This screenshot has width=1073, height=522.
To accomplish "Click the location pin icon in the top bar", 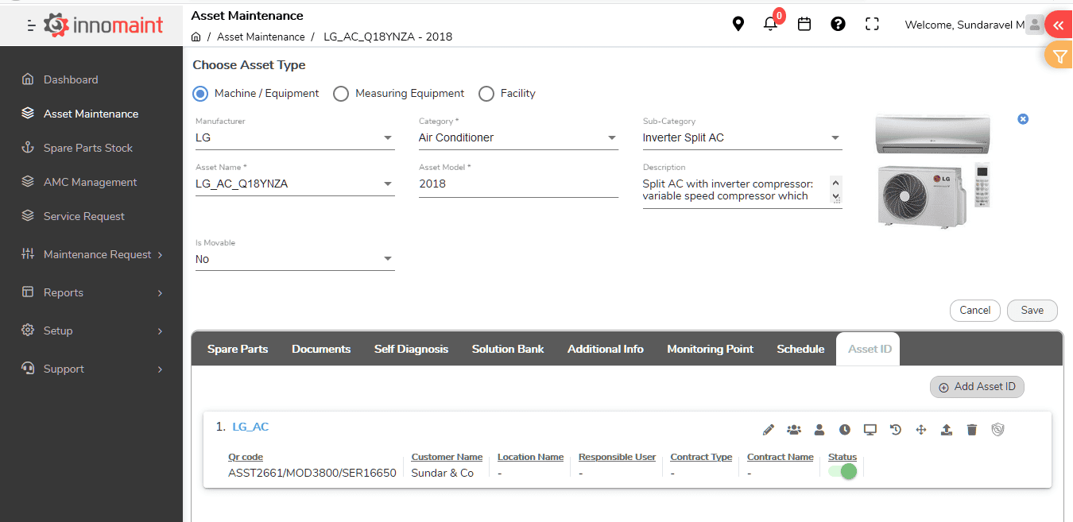I will [738, 24].
